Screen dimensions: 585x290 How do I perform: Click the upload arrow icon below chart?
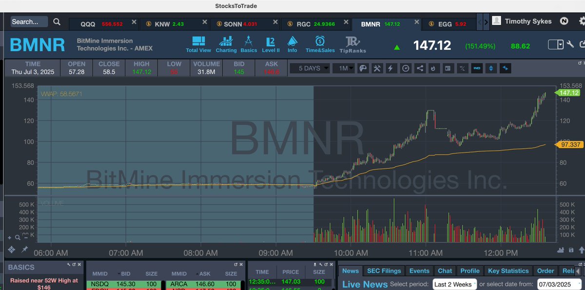(x=581, y=250)
